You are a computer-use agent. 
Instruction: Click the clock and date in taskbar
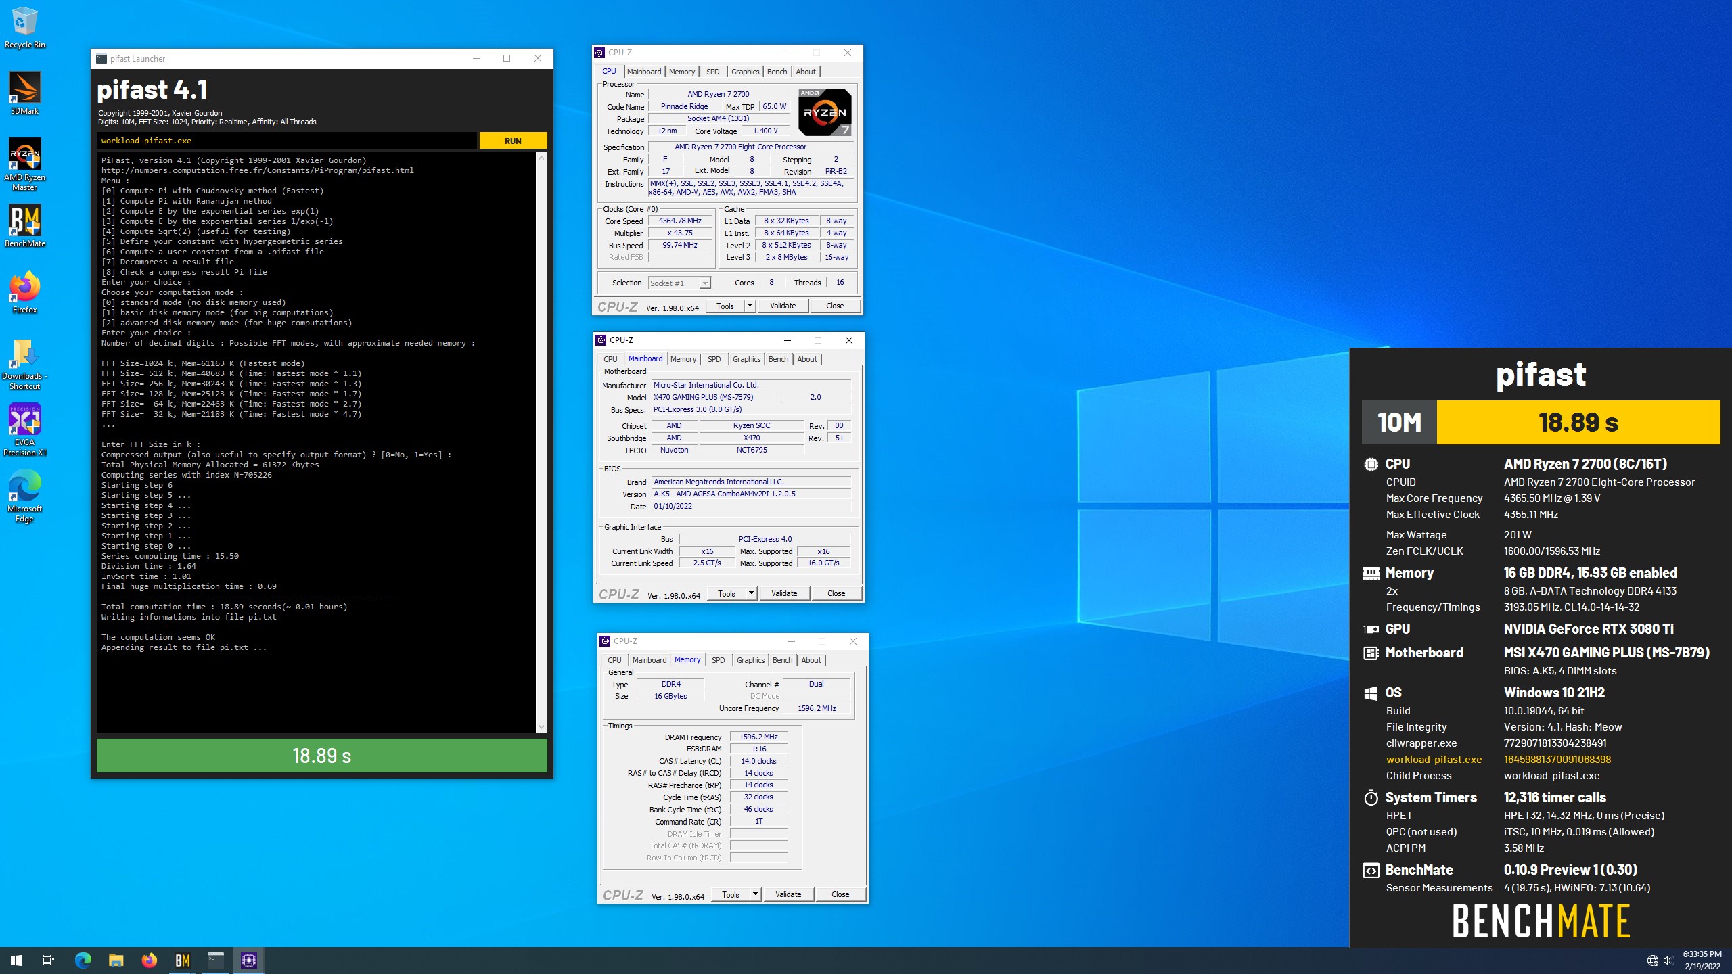click(x=1702, y=960)
